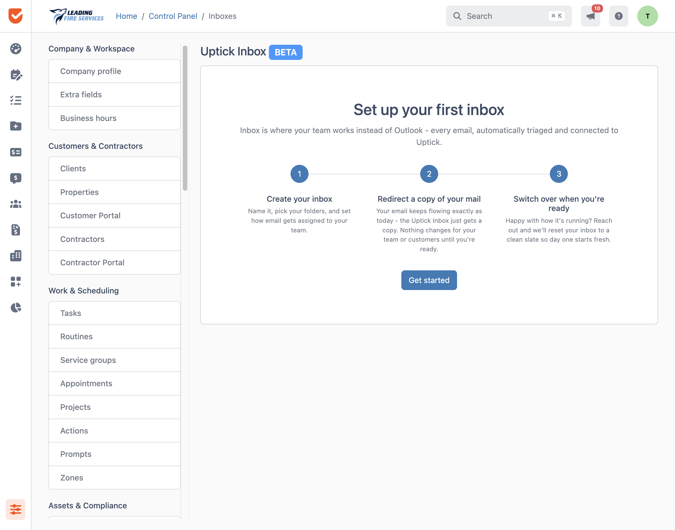Viewport: 675px width, 530px height.
Task: Open the help question mark icon
Action: point(618,16)
